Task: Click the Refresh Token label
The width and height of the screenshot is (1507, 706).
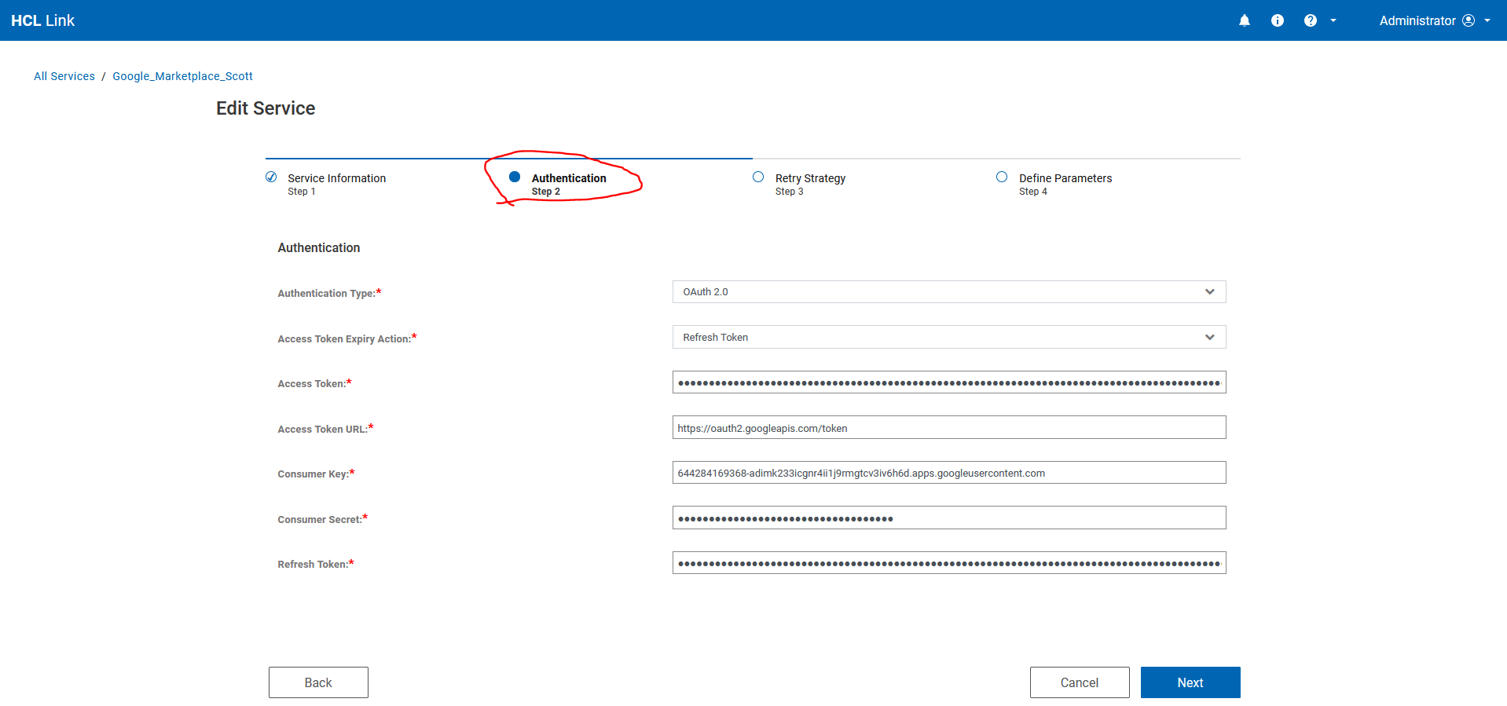Action: click(316, 564)
